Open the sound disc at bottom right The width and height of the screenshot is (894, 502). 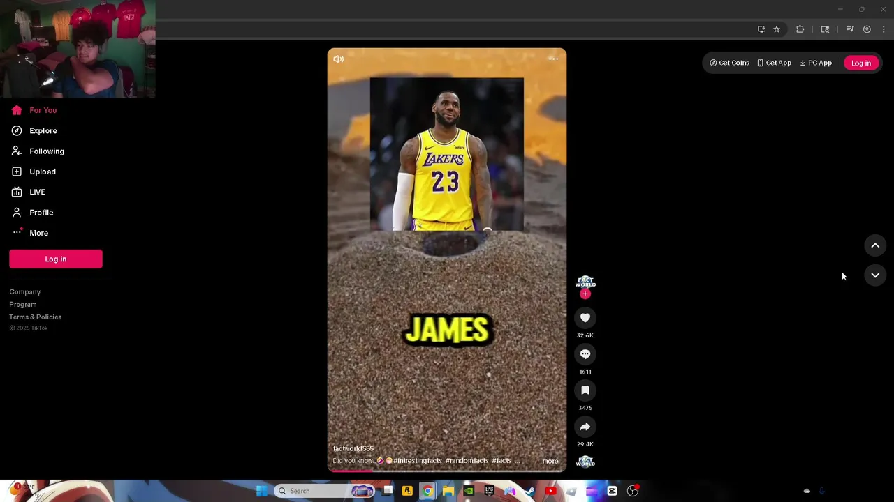(x=585, y=461)
